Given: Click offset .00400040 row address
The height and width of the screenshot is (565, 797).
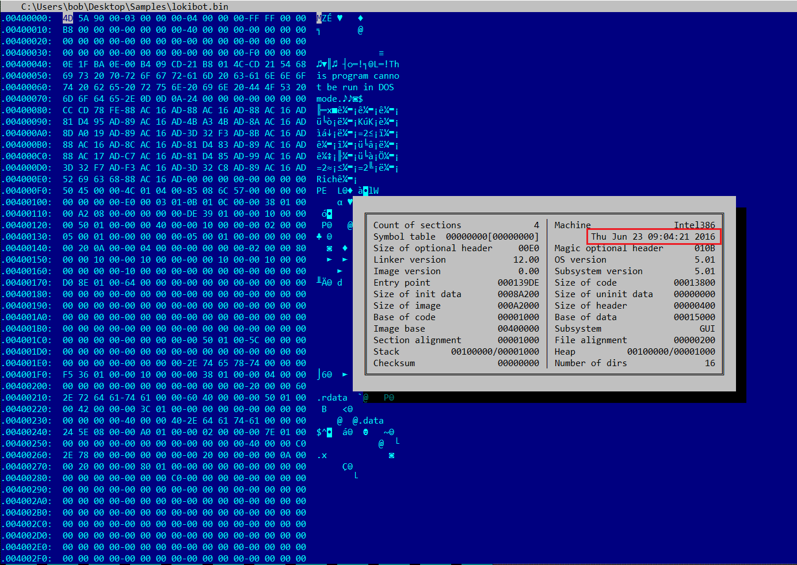Looking at the screenshot, I should pos(26,64).
